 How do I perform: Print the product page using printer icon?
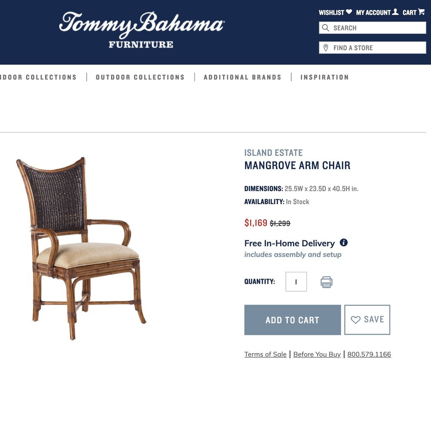(326, 282)
